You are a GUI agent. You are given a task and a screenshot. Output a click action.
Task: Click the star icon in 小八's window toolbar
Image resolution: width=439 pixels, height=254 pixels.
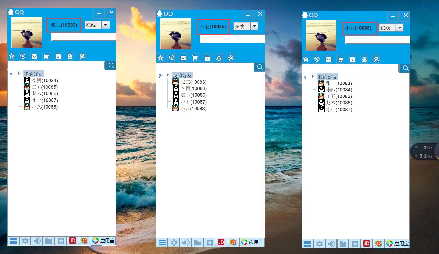(306, 59)
